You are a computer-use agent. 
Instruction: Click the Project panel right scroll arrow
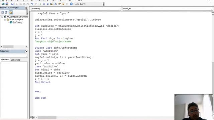[x=26, y=47]
